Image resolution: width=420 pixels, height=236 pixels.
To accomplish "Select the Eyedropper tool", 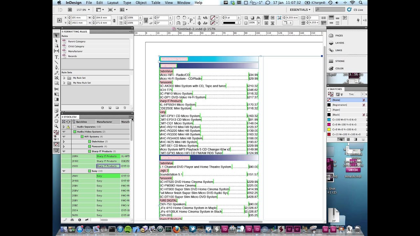I will point(56,115).
